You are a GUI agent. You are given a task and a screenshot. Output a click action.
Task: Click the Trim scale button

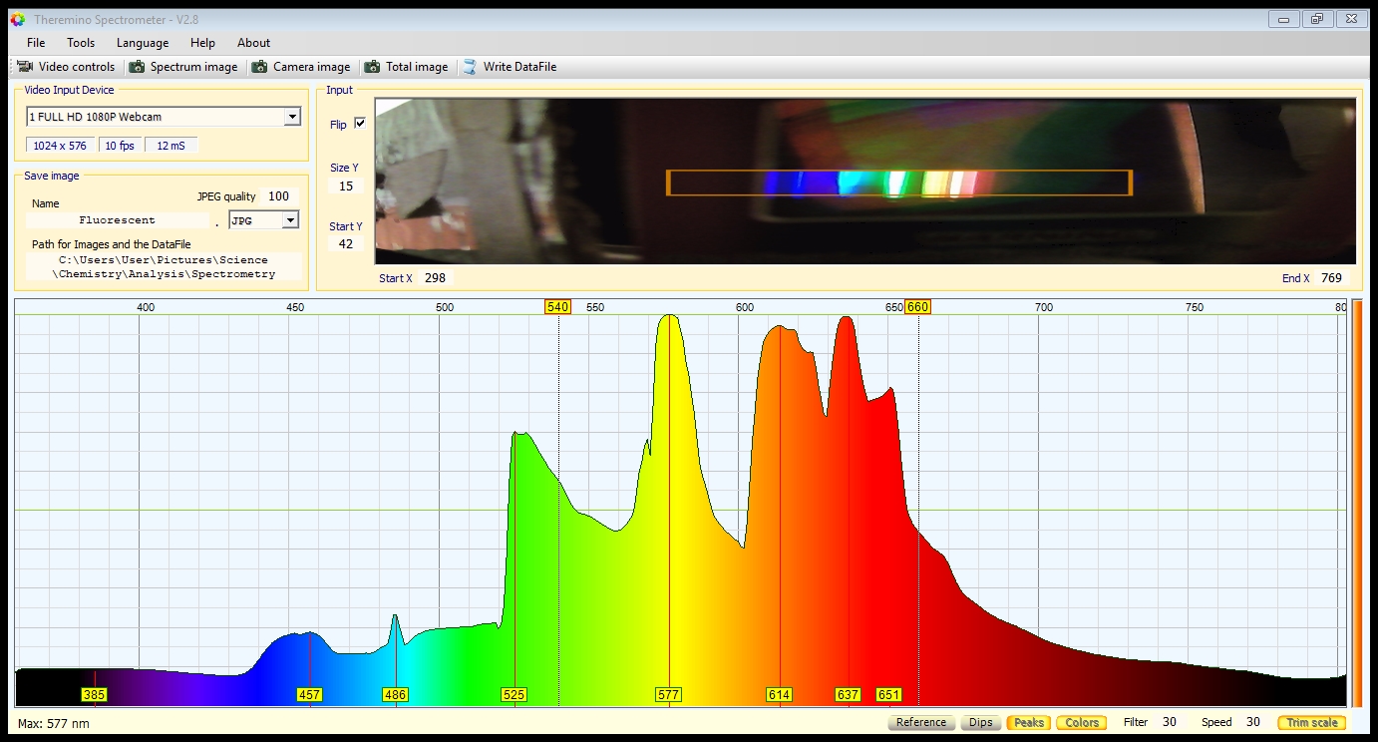pyautogui.click(x=1311, y=722)
